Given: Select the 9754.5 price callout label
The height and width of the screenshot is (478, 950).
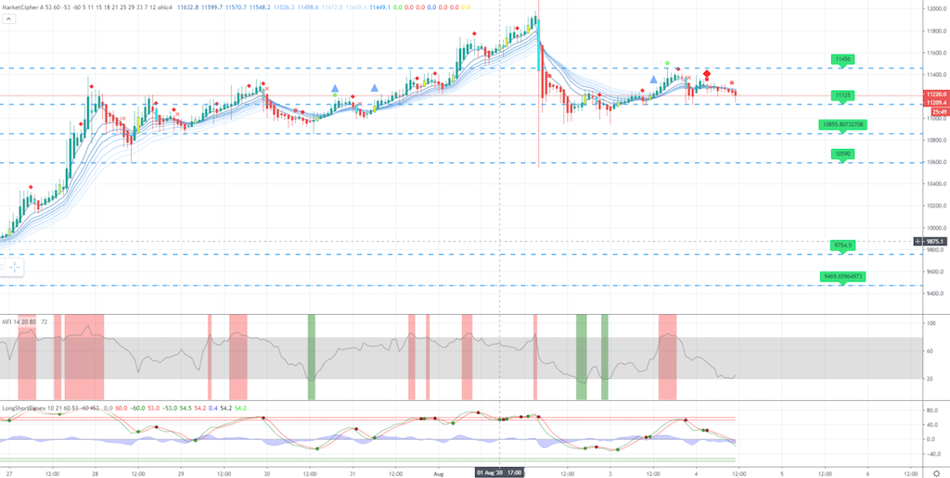Looking at the screenshot, I should click(842, 245).
